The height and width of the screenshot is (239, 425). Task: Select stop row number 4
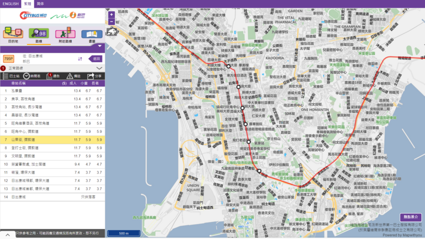[x=53, y=115]
